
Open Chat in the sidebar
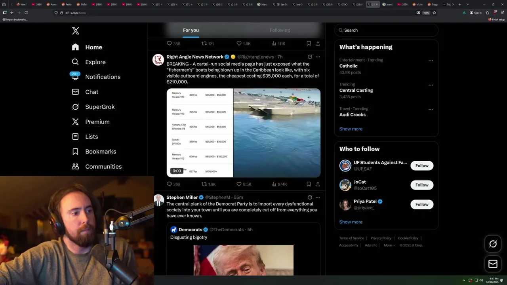point(85,92)
